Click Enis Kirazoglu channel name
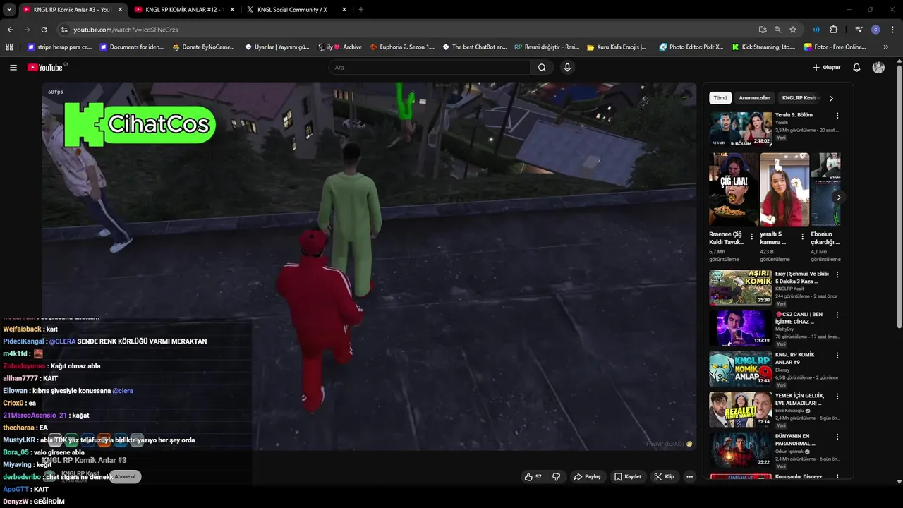Image resolution: width=903 pixels, height=508 pixels. pyautogui.click(x=789, y=411)
